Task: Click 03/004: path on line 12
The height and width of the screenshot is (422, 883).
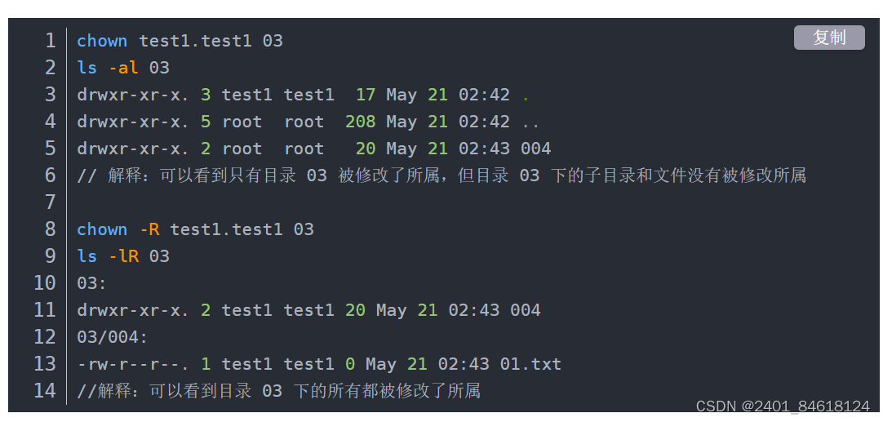Action: point(112,337)
